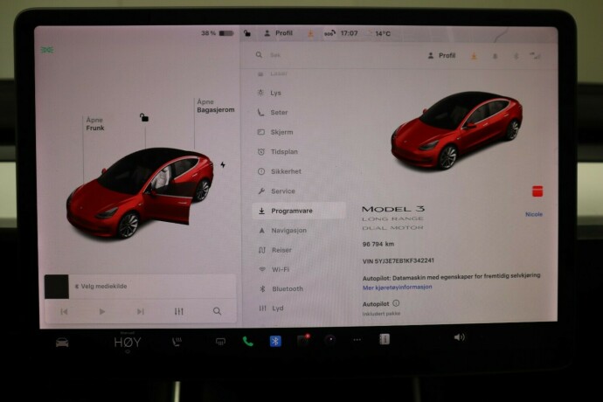Tap the orange download icon in status bar

tap(310, 33)
